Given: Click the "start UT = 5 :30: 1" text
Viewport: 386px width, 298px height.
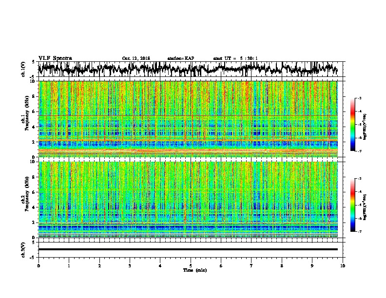Looking at the screenshot, I should coord(235,58).
